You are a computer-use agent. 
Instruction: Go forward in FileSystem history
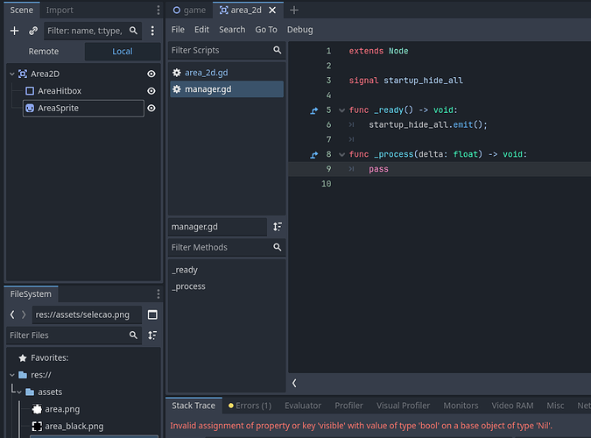[x=24, y=314]
